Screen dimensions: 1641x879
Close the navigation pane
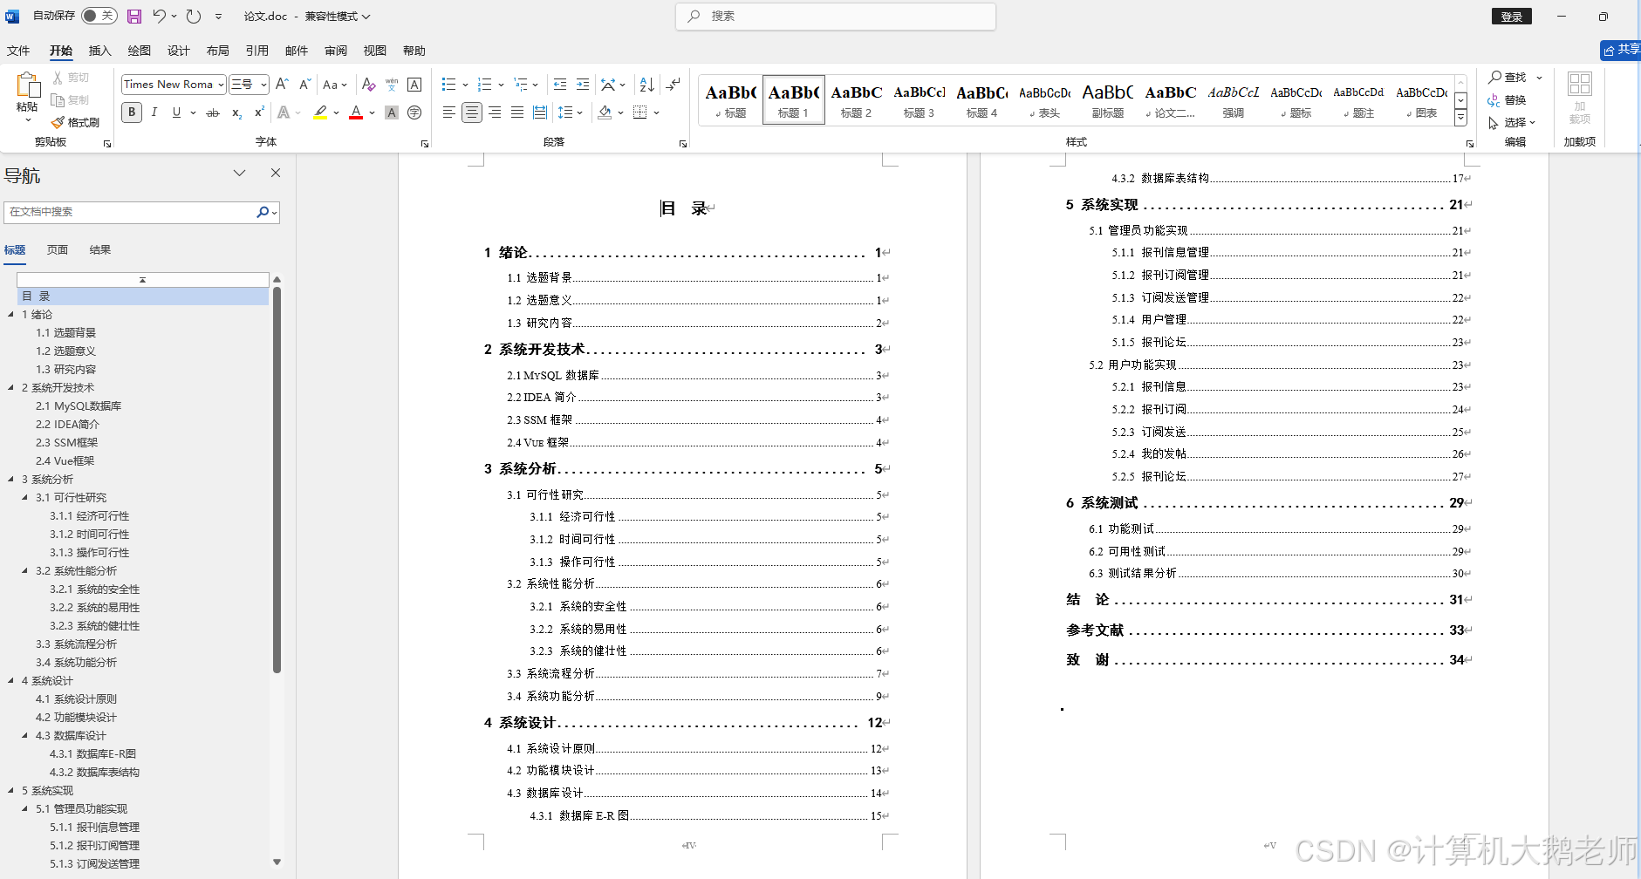276,173
